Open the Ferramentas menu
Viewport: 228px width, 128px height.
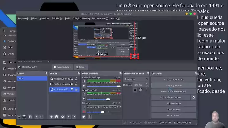point(99,18)
